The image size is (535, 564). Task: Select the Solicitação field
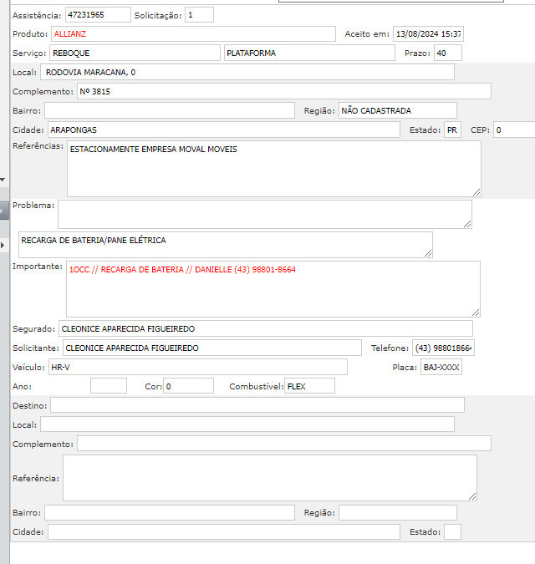(x=199, y=15)
